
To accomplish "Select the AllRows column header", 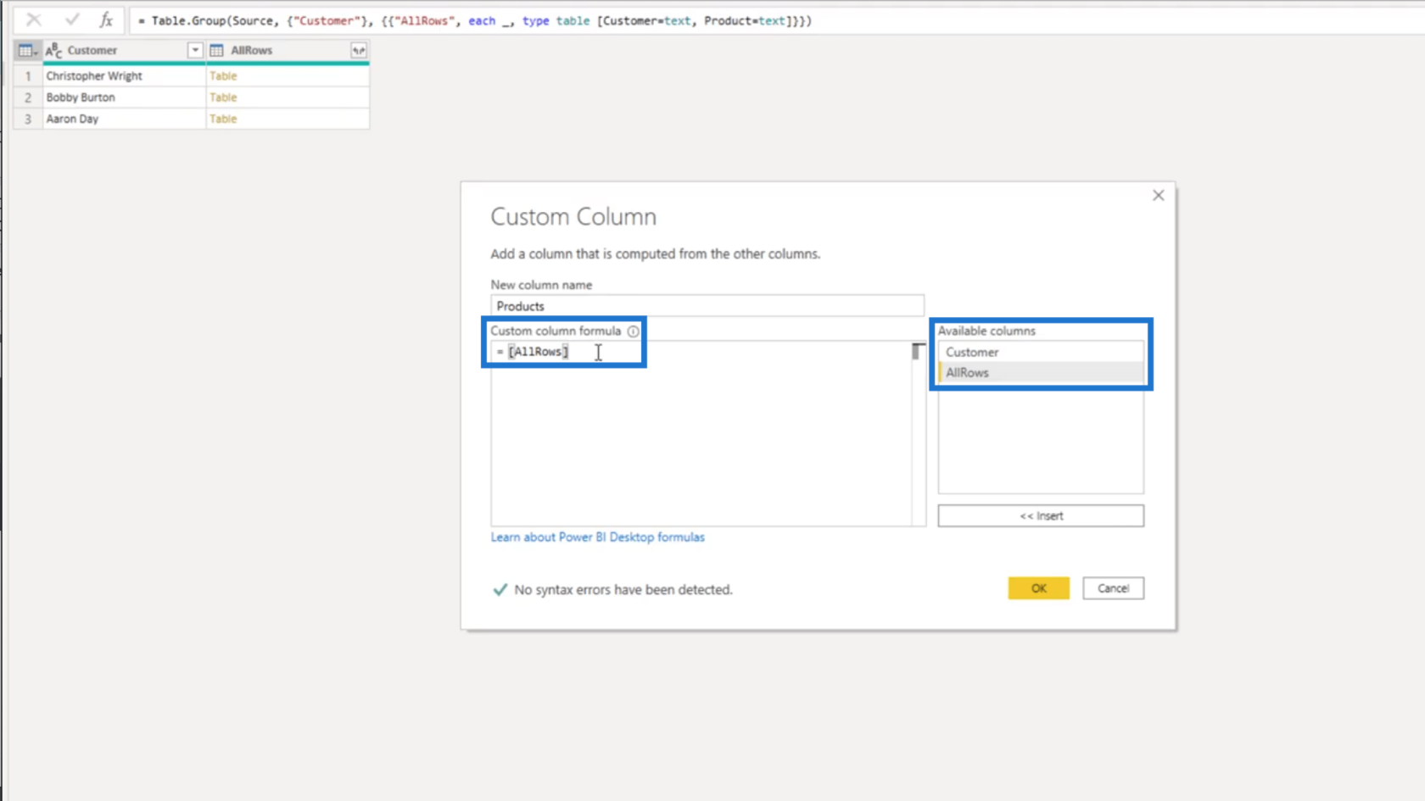I will pos(288,51).
